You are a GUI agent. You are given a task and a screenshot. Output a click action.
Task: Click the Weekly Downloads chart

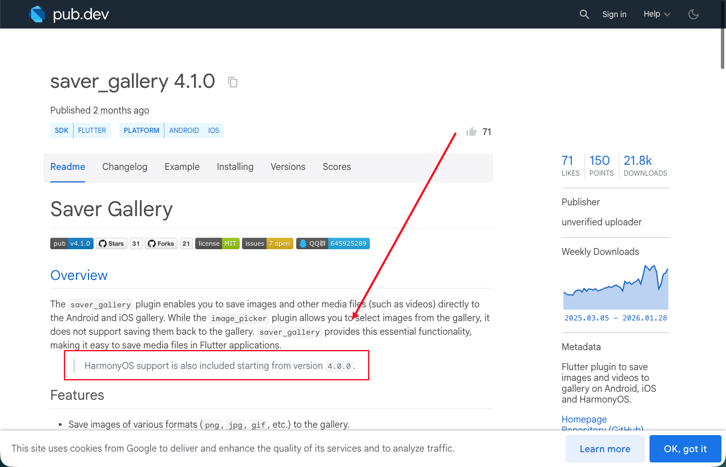[616, 287]
